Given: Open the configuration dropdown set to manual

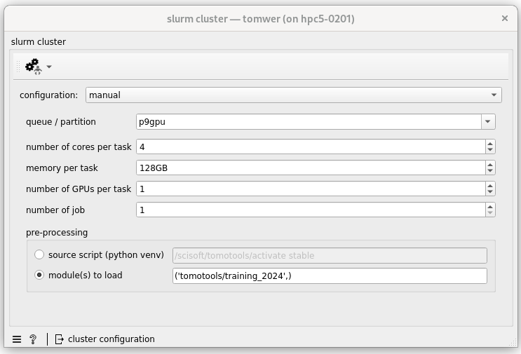Looking at the screenshot, I should pyautogui.click(x=293, y=95).
